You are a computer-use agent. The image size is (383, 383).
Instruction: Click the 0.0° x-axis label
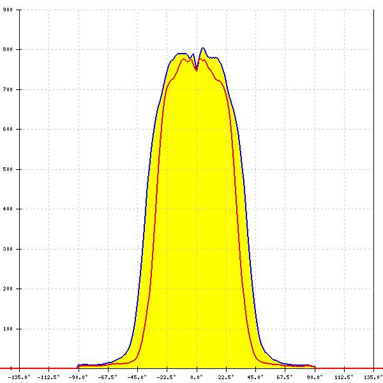pyautogui.click(x=197, y=377)
